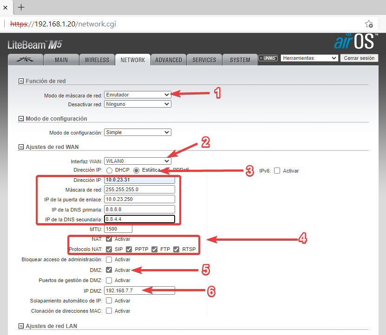Uncheck the DMZ Activar checkbox

tap(109, 270)
